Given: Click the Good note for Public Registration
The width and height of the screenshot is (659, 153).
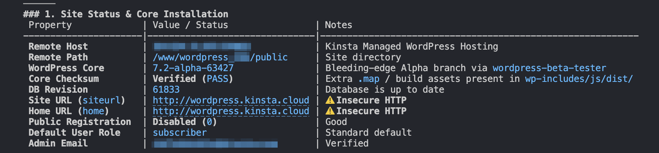Looking at the screenshot, I should (x=336, y=122).
